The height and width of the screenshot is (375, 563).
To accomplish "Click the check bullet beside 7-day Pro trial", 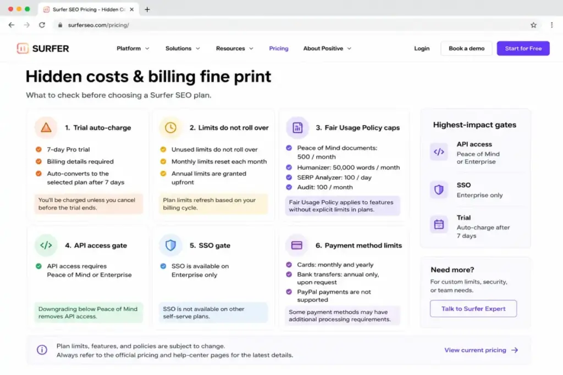I will (x=38, y=149).
